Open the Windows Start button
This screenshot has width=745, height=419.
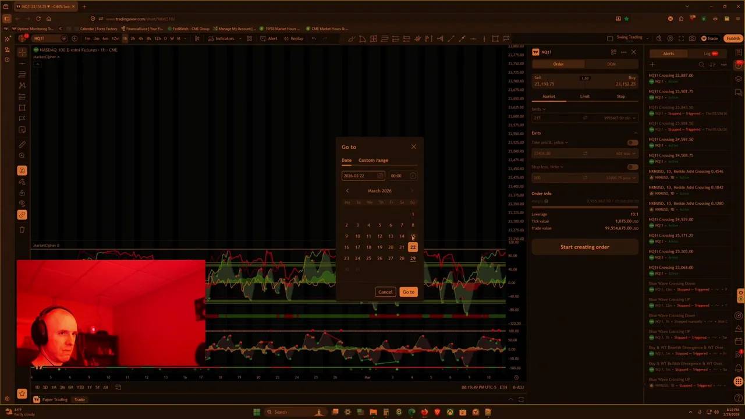(257, 412)
